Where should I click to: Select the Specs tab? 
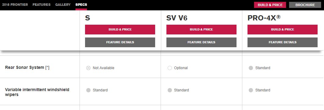pyautogui.click(x=81, y=5)
